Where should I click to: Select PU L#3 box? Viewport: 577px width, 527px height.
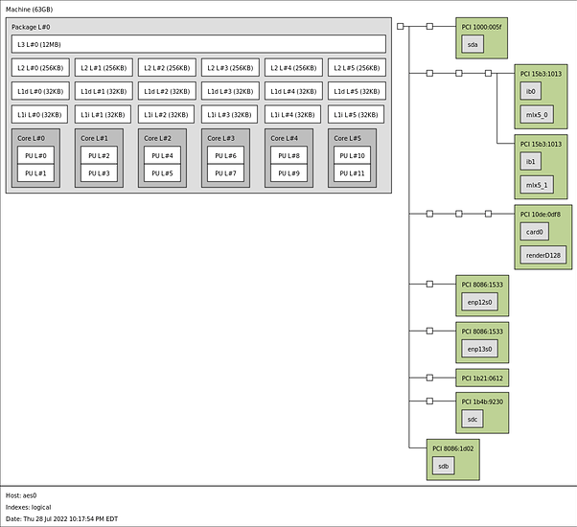tap(99, 172)
